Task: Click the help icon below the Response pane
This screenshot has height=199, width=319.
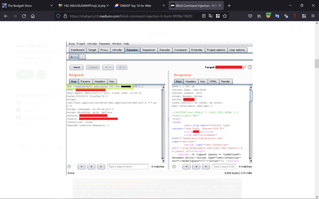Action: click(174, 167)
